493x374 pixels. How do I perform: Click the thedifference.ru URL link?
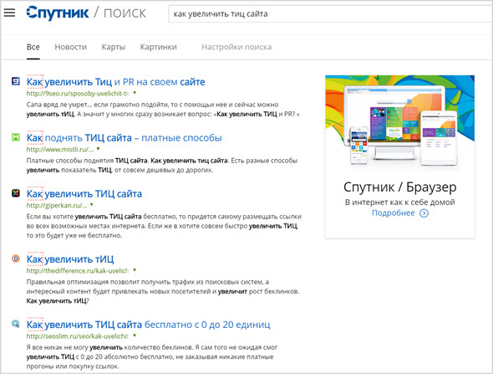point(78,271)
